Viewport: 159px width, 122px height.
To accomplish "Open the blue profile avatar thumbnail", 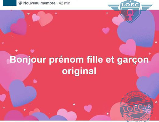I will click(9, 3).
